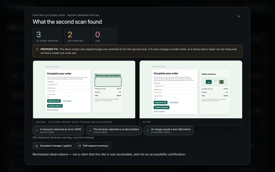Click 'Check details' in After screenshot

(x=174, y=102)
